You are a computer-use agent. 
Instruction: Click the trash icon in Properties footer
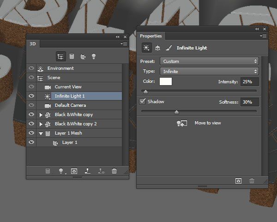point(252,181)
